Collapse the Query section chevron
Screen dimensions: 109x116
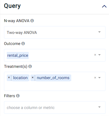click(104, 6)
